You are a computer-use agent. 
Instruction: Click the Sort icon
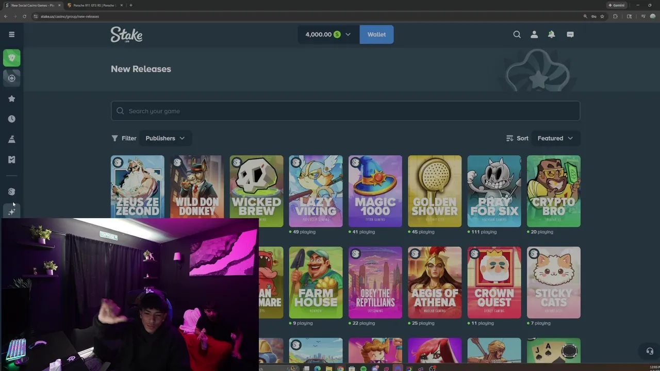point(509,138)
